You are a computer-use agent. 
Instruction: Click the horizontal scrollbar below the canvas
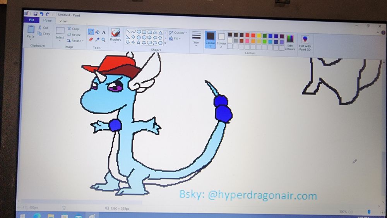tap(81, 203)
